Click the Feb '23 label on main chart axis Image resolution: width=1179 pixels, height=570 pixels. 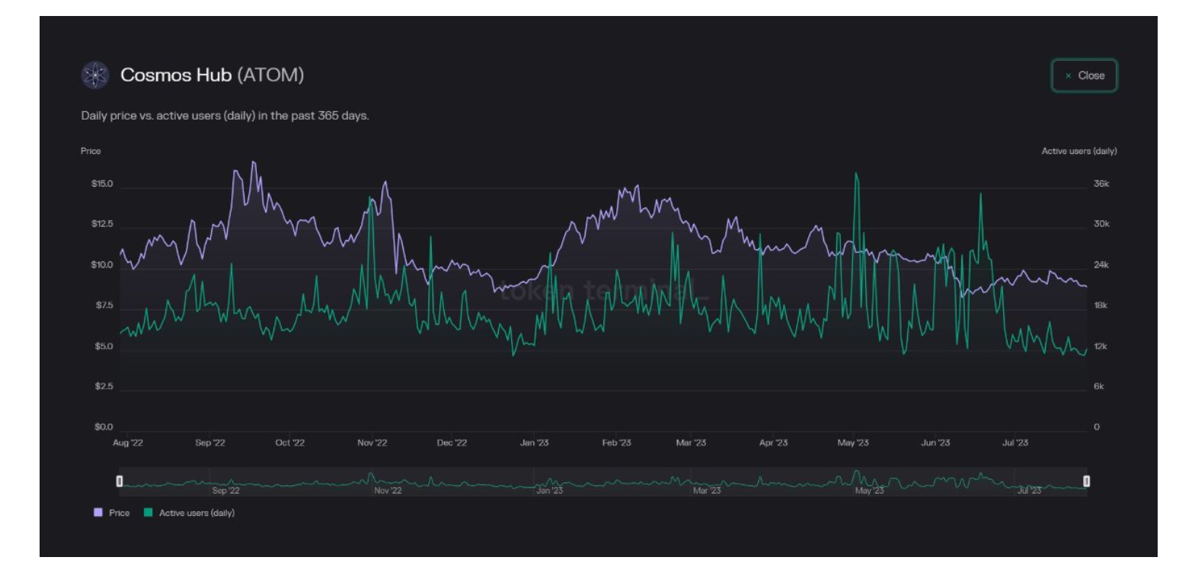point(617,443)
